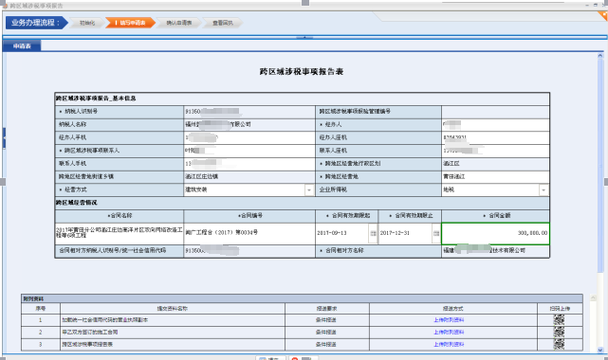Click the QR code for row 2
The height and width of the screenshot is (360, 608).
(x=559, y=332)
